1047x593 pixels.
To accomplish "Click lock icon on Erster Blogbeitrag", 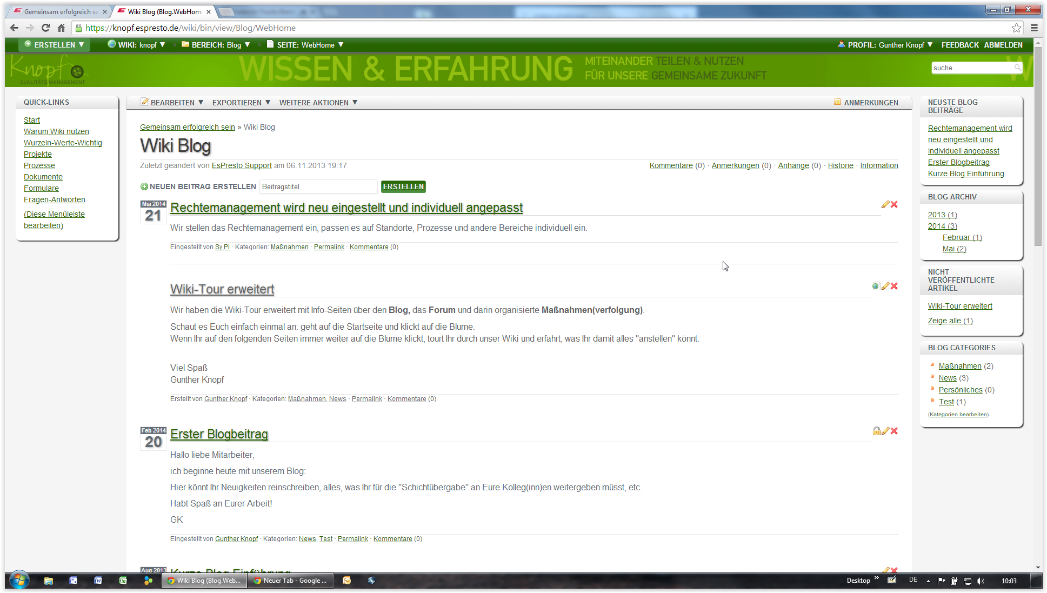I will 876,431.
